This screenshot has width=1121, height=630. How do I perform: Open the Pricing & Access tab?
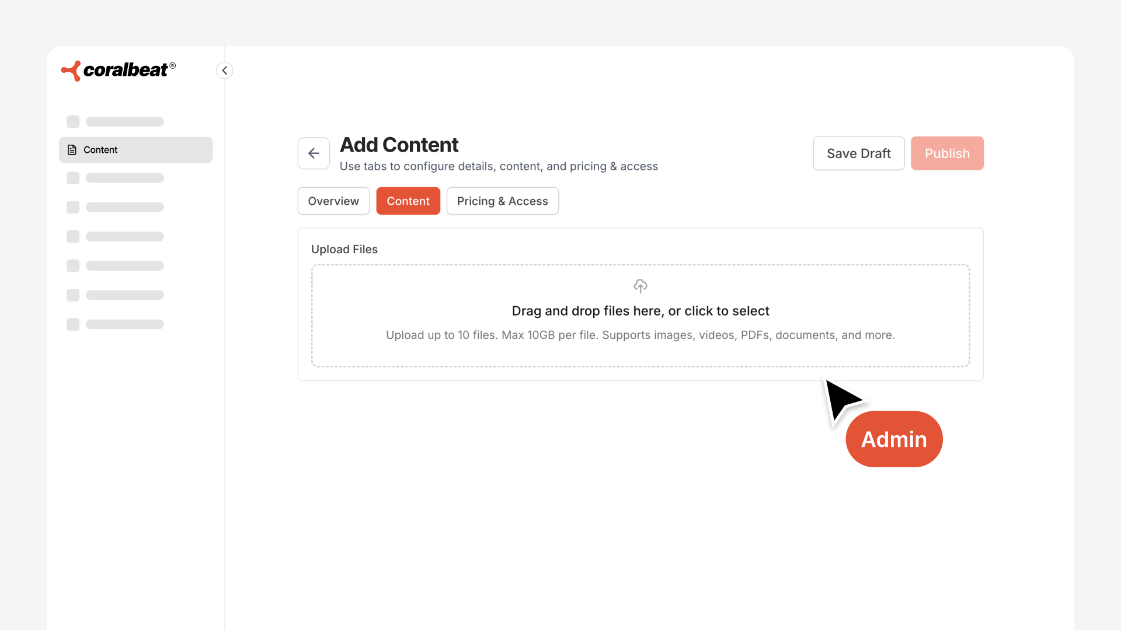click(x=502, y=201)
